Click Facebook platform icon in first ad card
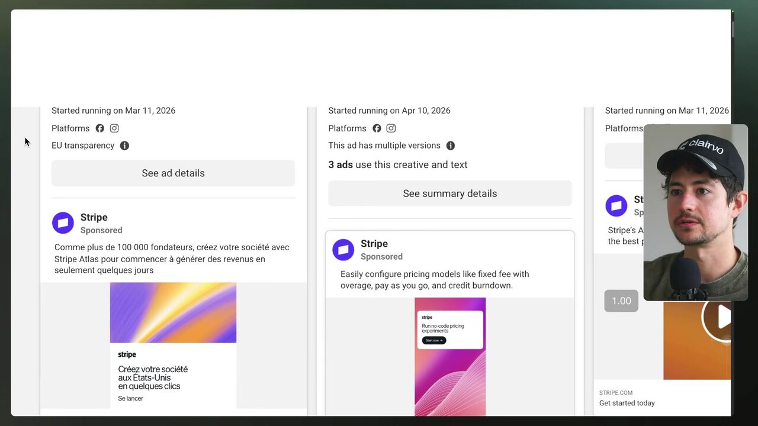Image resolution: width=758 pixels, height=426 pixels. click(99, 128)
